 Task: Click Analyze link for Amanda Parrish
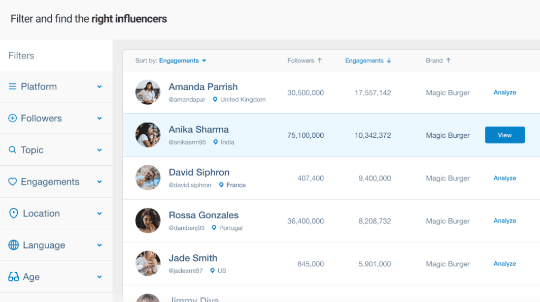(x=505, y=92)
